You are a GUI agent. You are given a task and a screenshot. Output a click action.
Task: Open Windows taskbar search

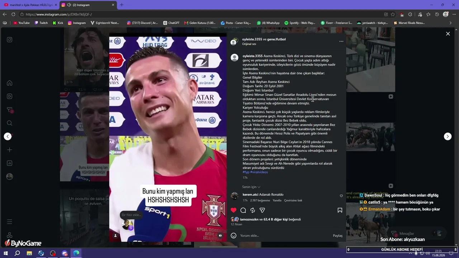coord(17,253)
